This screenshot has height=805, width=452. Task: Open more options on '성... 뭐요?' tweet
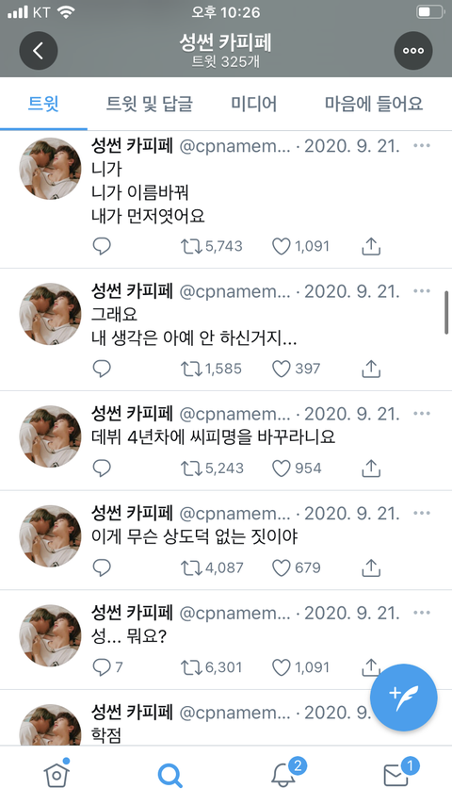(x=422, y=613)
